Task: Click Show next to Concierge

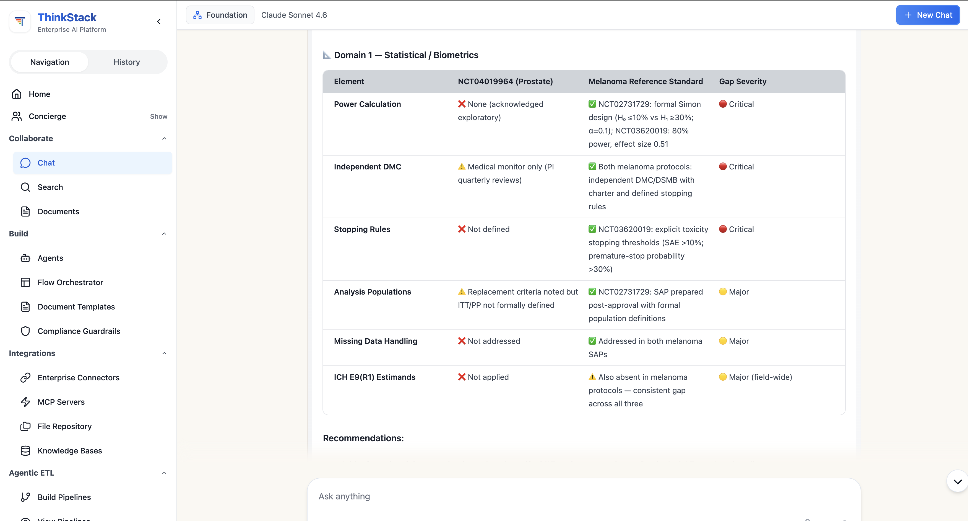Action: [158, 116]
